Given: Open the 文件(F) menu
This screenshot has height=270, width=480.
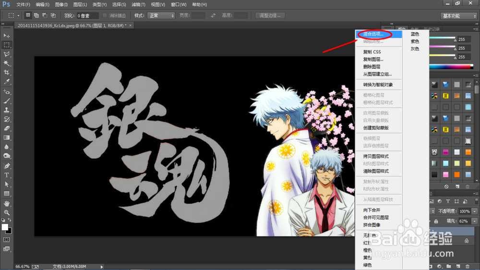Looking at the screenshot, I should (23, 5).
